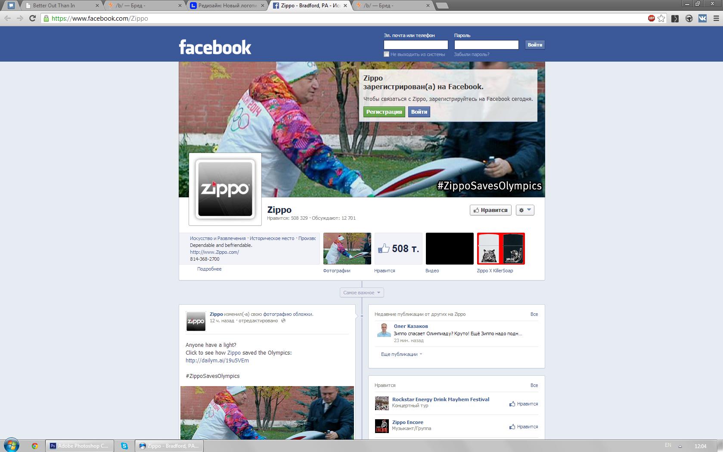Like Zippo with the Нравится button

pyautogui.click(x=490, y=210)
